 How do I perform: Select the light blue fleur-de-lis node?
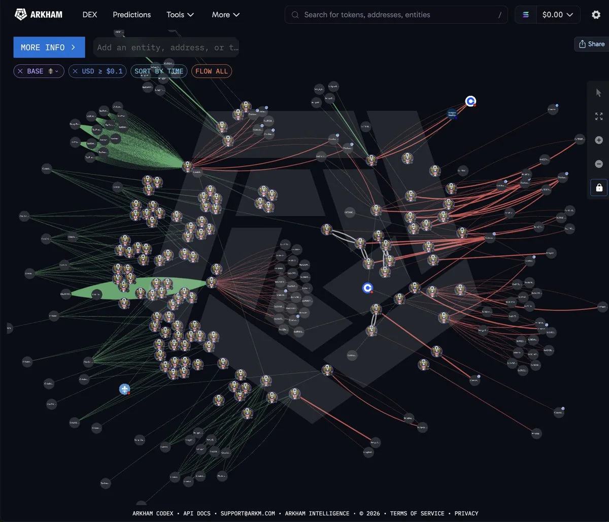pos(124,389)
